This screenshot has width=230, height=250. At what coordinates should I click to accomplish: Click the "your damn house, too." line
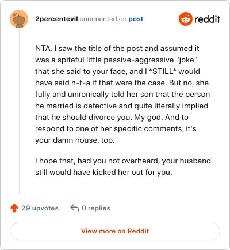(75, 140)
